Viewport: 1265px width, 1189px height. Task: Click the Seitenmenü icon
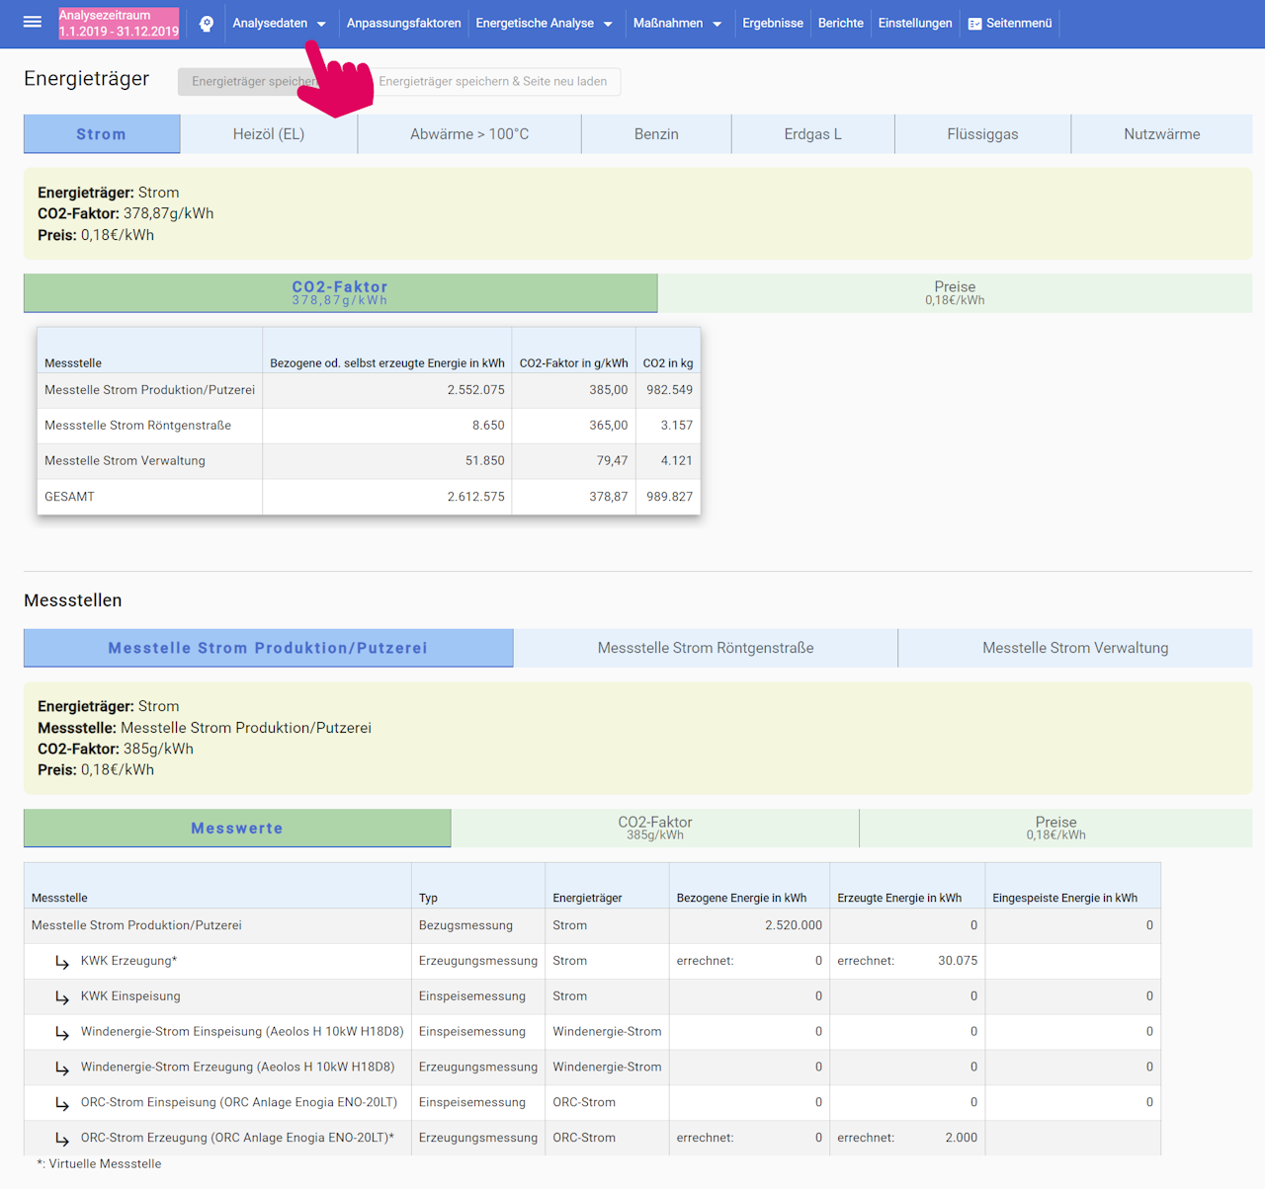tap(974, 24)
